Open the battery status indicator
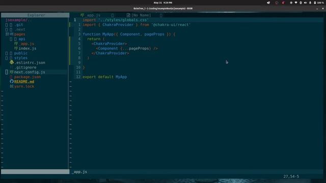326x183 pixels. [319, 3]
